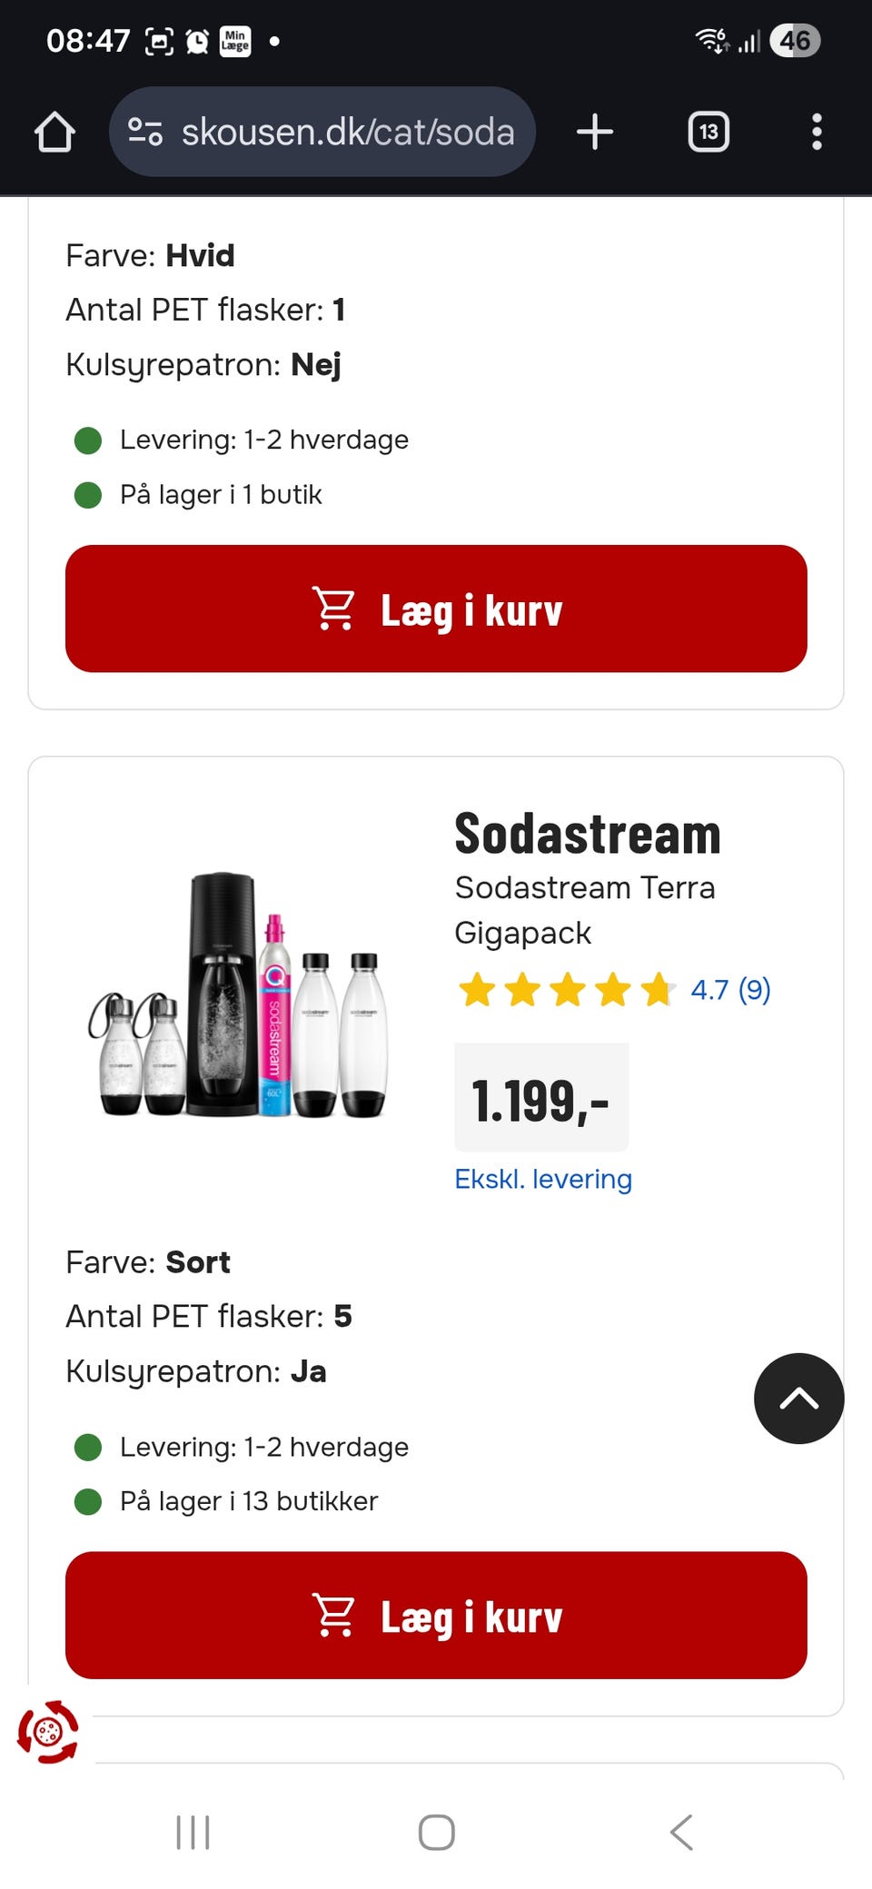Click the 1.199,- price box
The width and height of the screenshot is (872, 1889).
[541, 1099]
